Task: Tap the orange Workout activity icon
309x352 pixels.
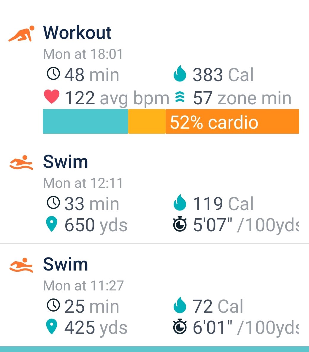Action: click(x=21, y=34)
